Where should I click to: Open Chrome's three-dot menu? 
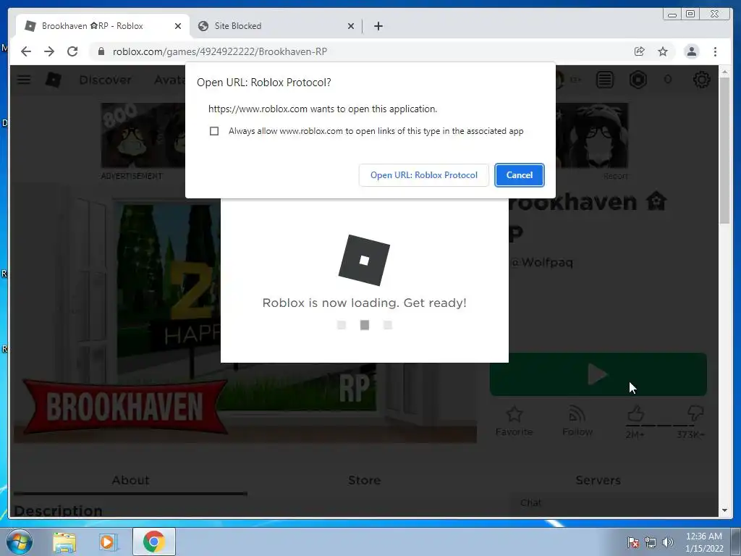pos(715,51)
